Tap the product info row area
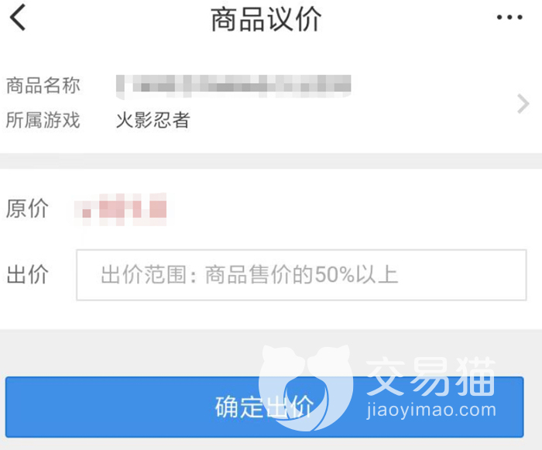This screenshot has height=450, width=542. (271, 103)
